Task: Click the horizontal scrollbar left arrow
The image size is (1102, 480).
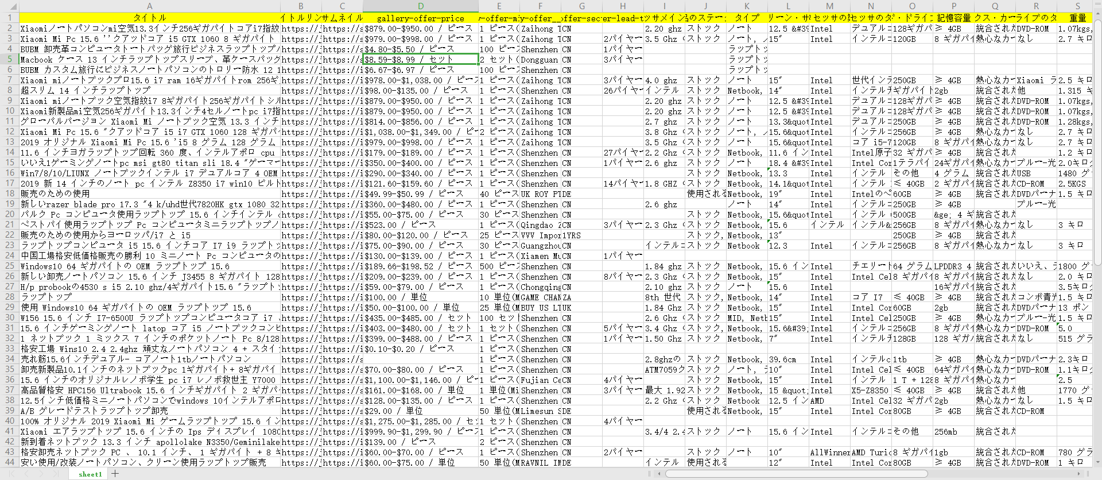Action: point(659,474)
